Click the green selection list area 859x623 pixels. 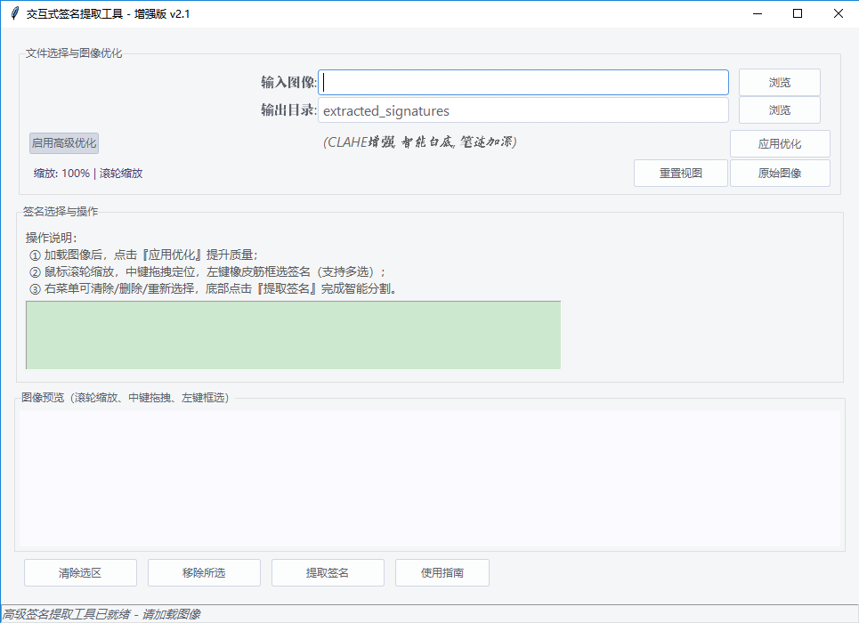(x=293, y=333)
